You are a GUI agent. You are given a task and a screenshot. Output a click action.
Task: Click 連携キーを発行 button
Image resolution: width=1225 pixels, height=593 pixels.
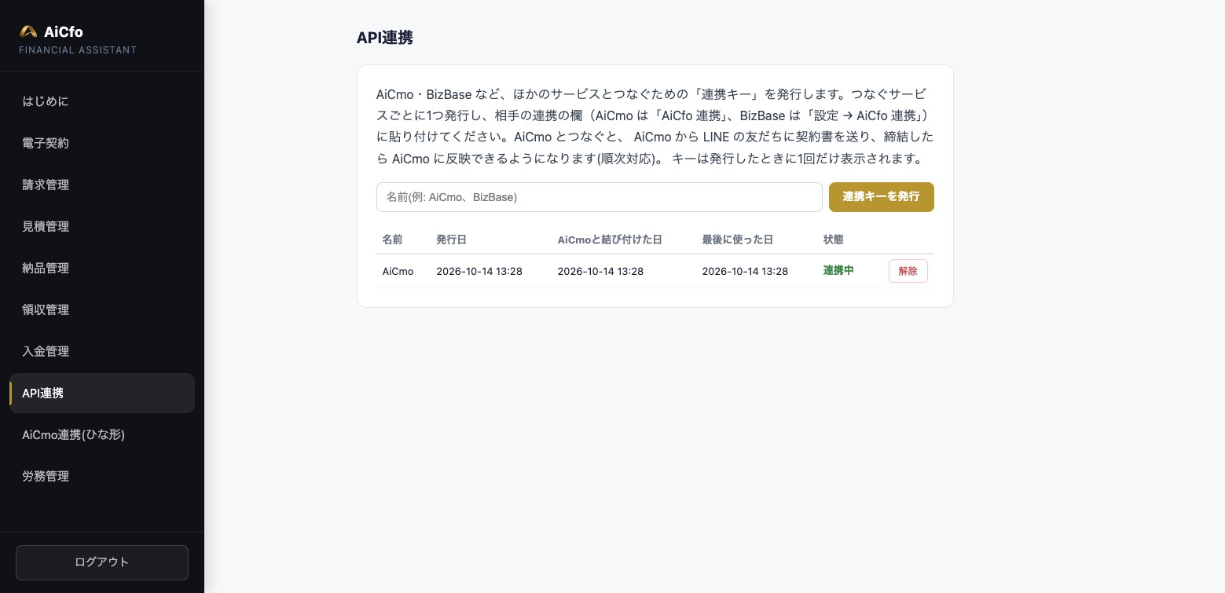coord(882,197)
